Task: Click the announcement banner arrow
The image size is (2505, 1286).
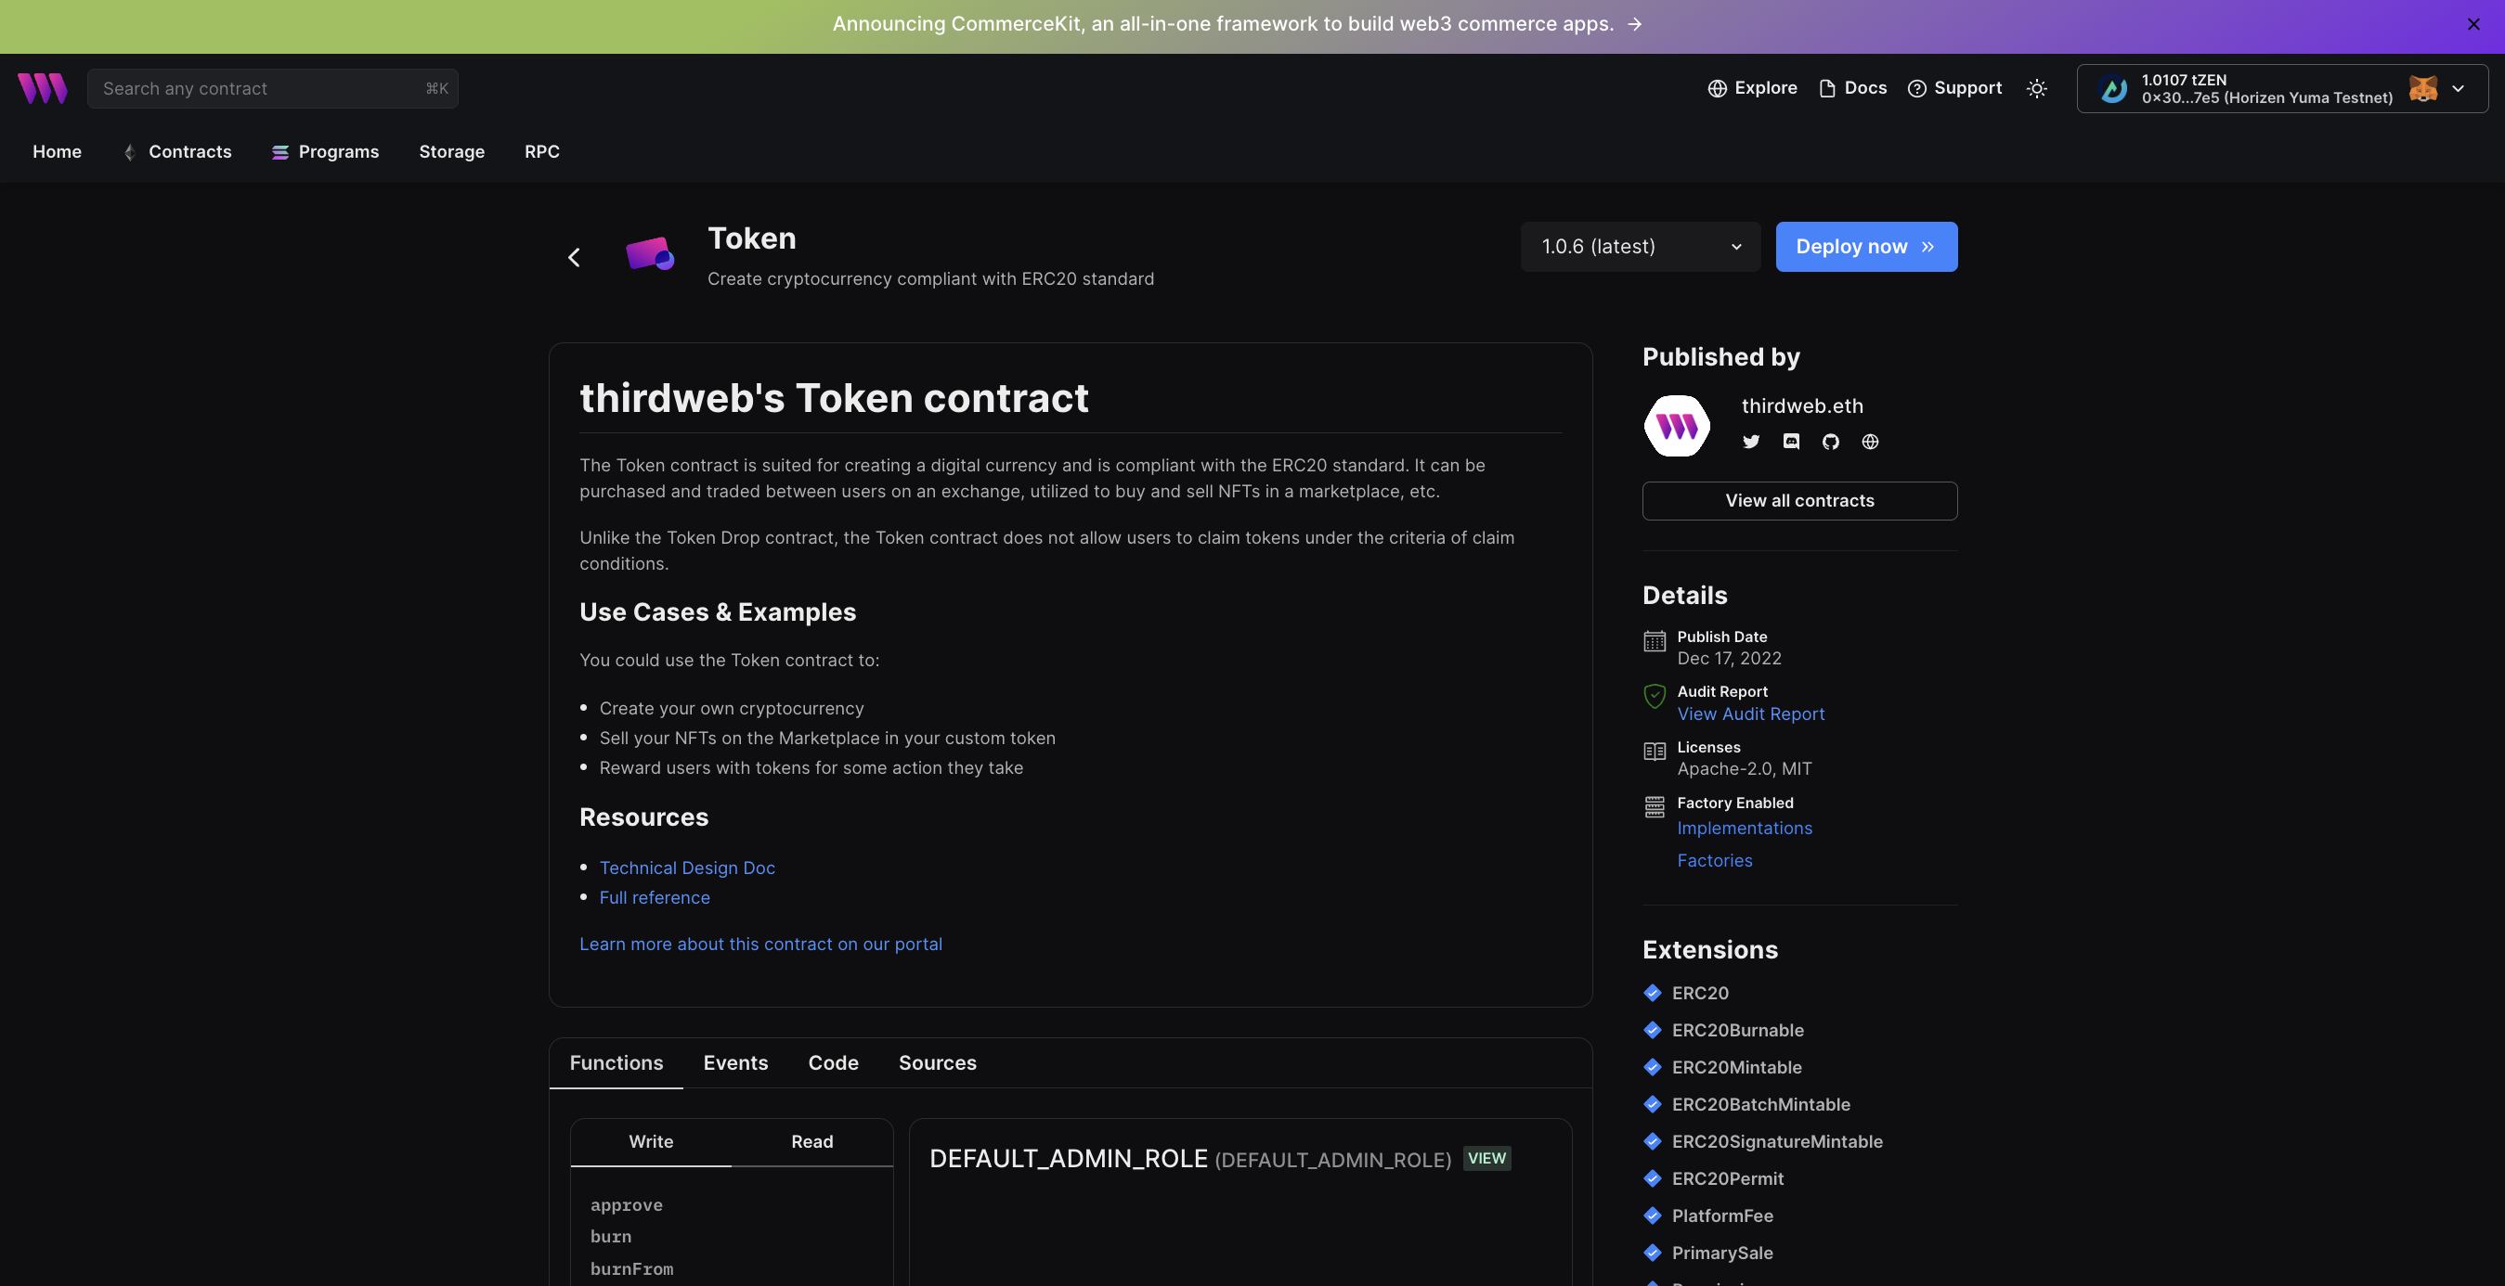Action: [x=1635, y=24]
